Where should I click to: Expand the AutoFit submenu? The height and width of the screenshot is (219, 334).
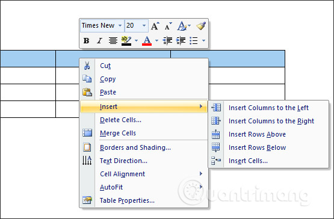coord(144,187)
